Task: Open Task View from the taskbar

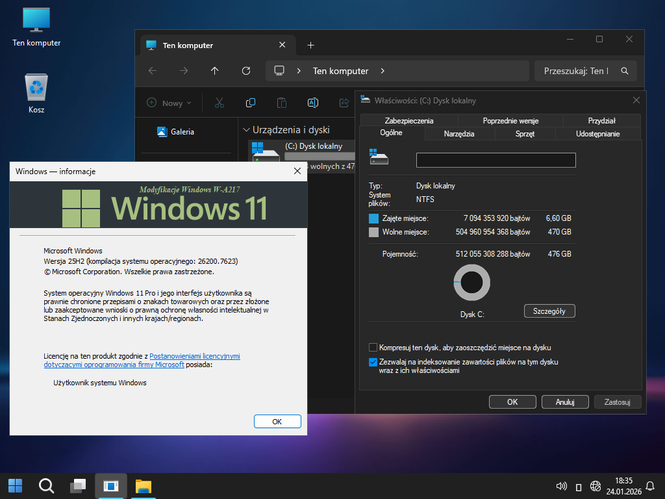Action: [x=79, y=485]
